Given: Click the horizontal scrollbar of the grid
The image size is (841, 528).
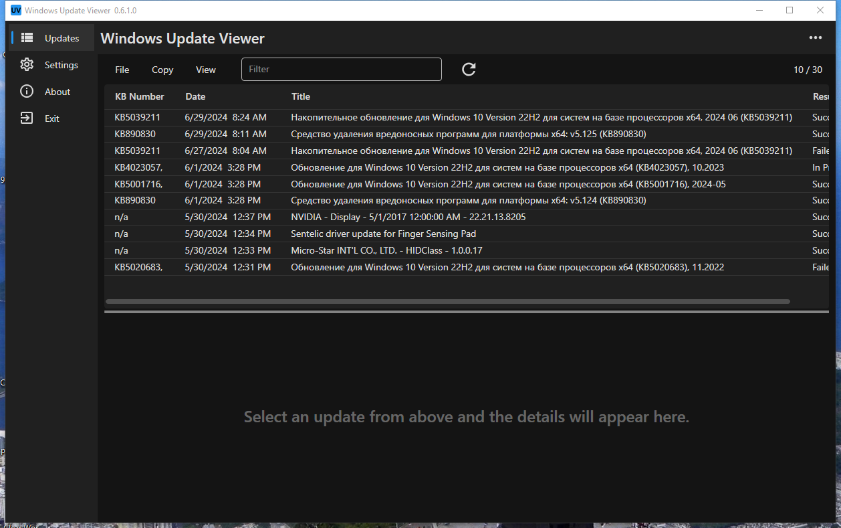Looking at the screenshot, I should [448, 302].
